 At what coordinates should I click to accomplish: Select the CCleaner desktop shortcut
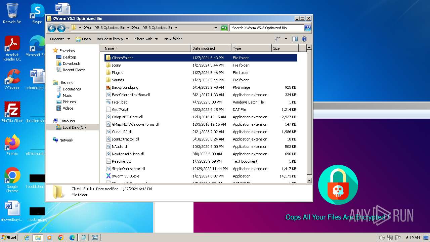(x=12, y=79)
